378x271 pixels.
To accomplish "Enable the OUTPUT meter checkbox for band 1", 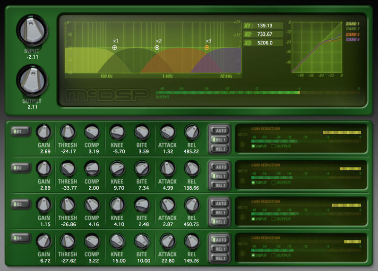I will (274, 146).
